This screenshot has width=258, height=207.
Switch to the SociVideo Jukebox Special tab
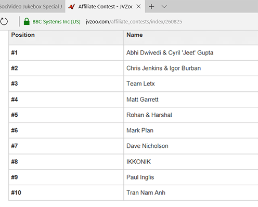32,6
